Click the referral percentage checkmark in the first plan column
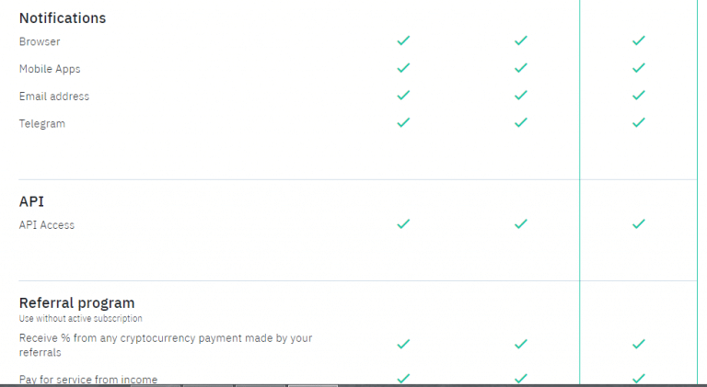This screenshot has height=387, width=707. coord(403,344)
